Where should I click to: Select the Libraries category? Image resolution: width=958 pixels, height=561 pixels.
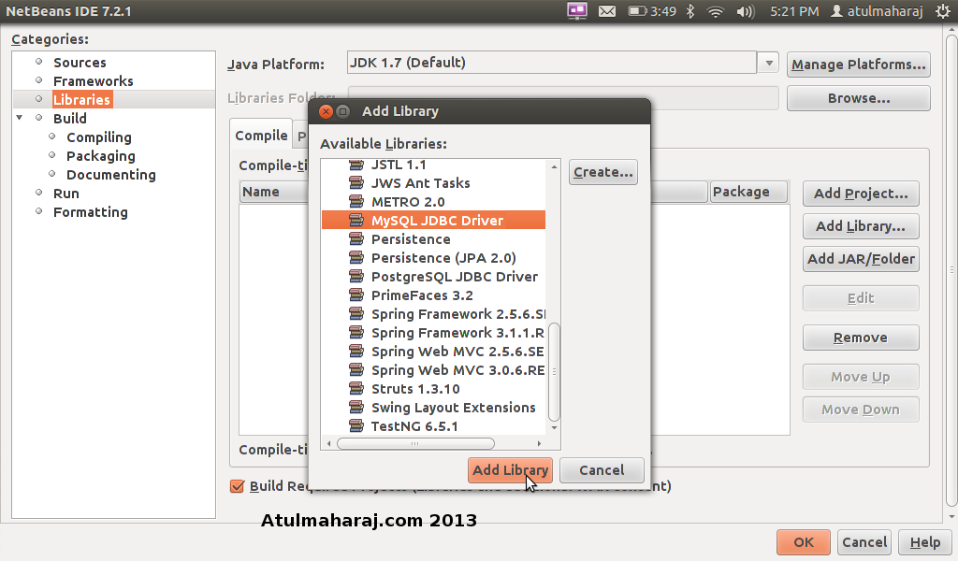(81, 99)
